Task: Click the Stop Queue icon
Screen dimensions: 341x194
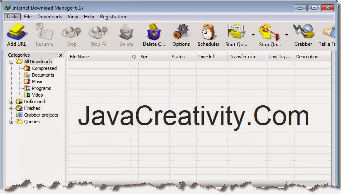Action: pyautogui.click(x=269, y=32)
